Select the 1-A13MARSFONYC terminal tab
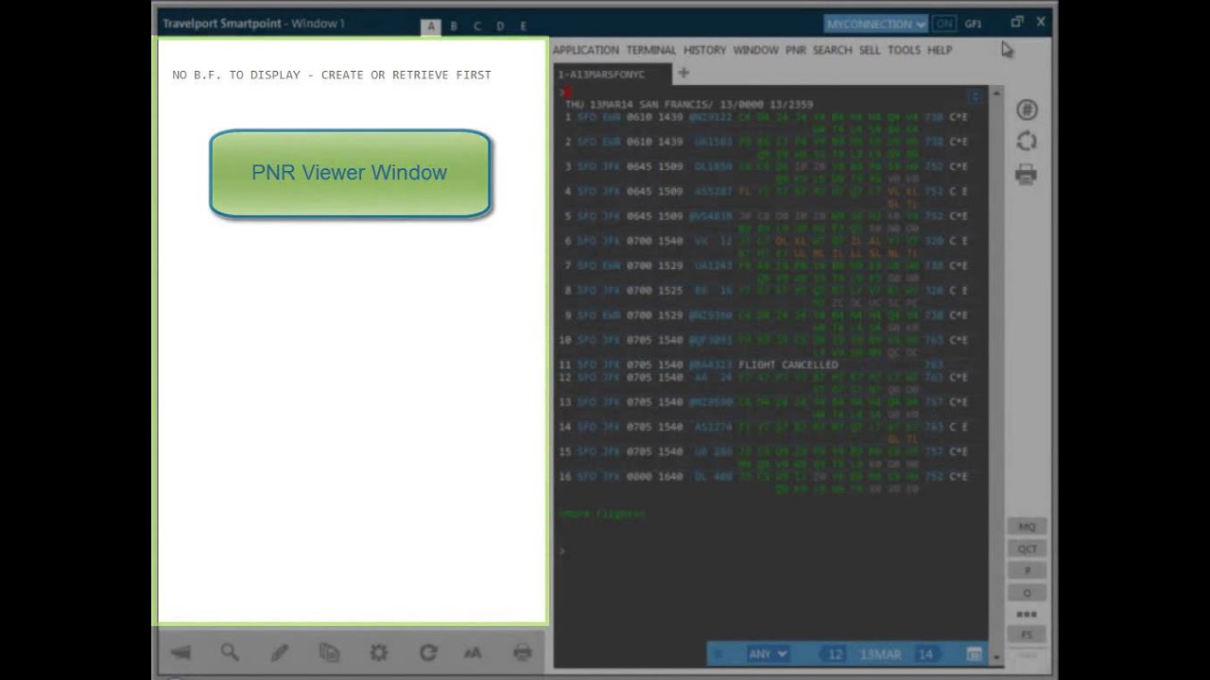Image resolution: width=1210 pixels, height=680 pixels. coord(612,74)
